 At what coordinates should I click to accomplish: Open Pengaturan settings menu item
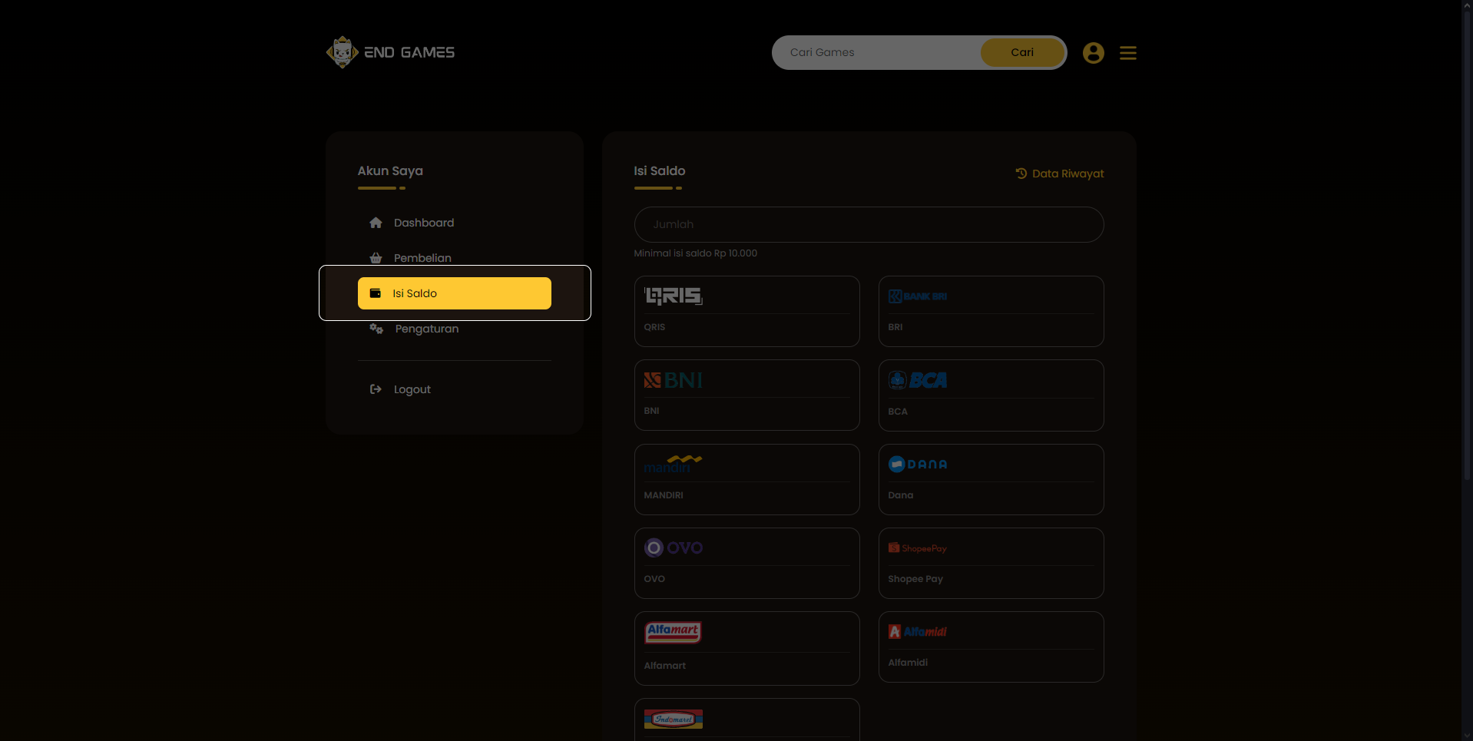(x=455, y=329)
